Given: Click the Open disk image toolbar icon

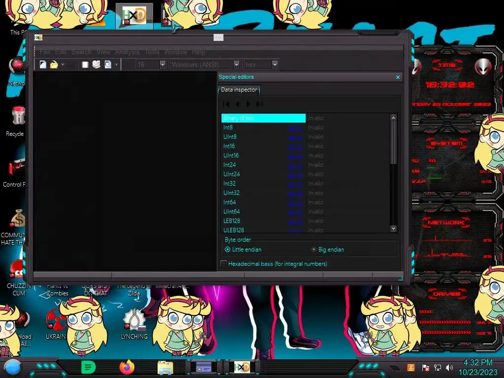Looking at the screenshot, I should (108, 64).
